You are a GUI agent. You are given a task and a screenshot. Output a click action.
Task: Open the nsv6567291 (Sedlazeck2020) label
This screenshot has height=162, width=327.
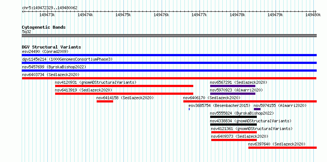point(238,82)
